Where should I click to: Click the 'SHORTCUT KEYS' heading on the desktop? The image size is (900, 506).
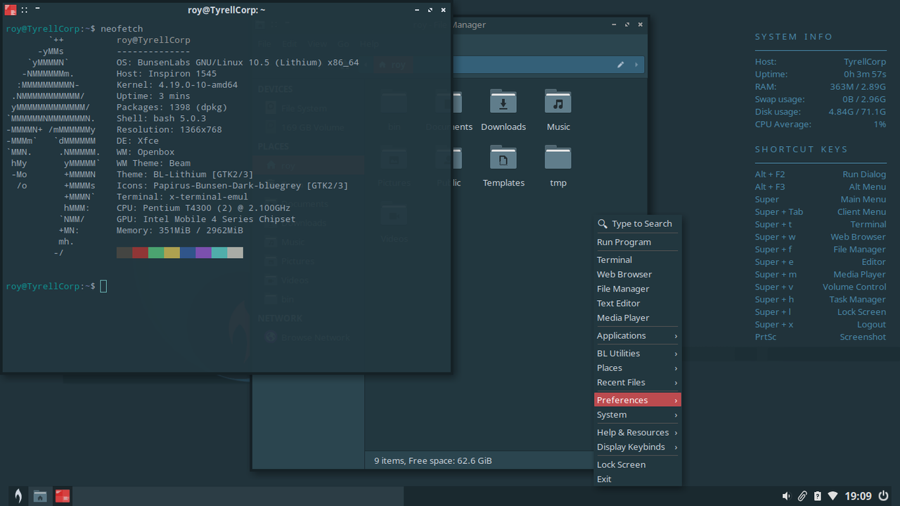(x=802, y=149)
